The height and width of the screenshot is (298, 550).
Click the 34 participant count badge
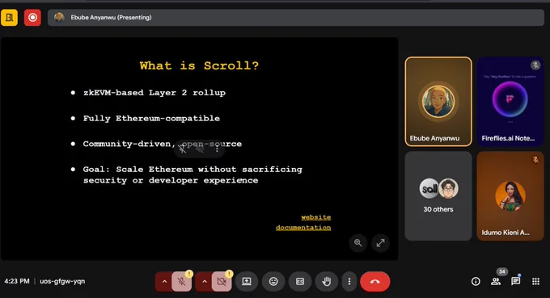point(502,271)
